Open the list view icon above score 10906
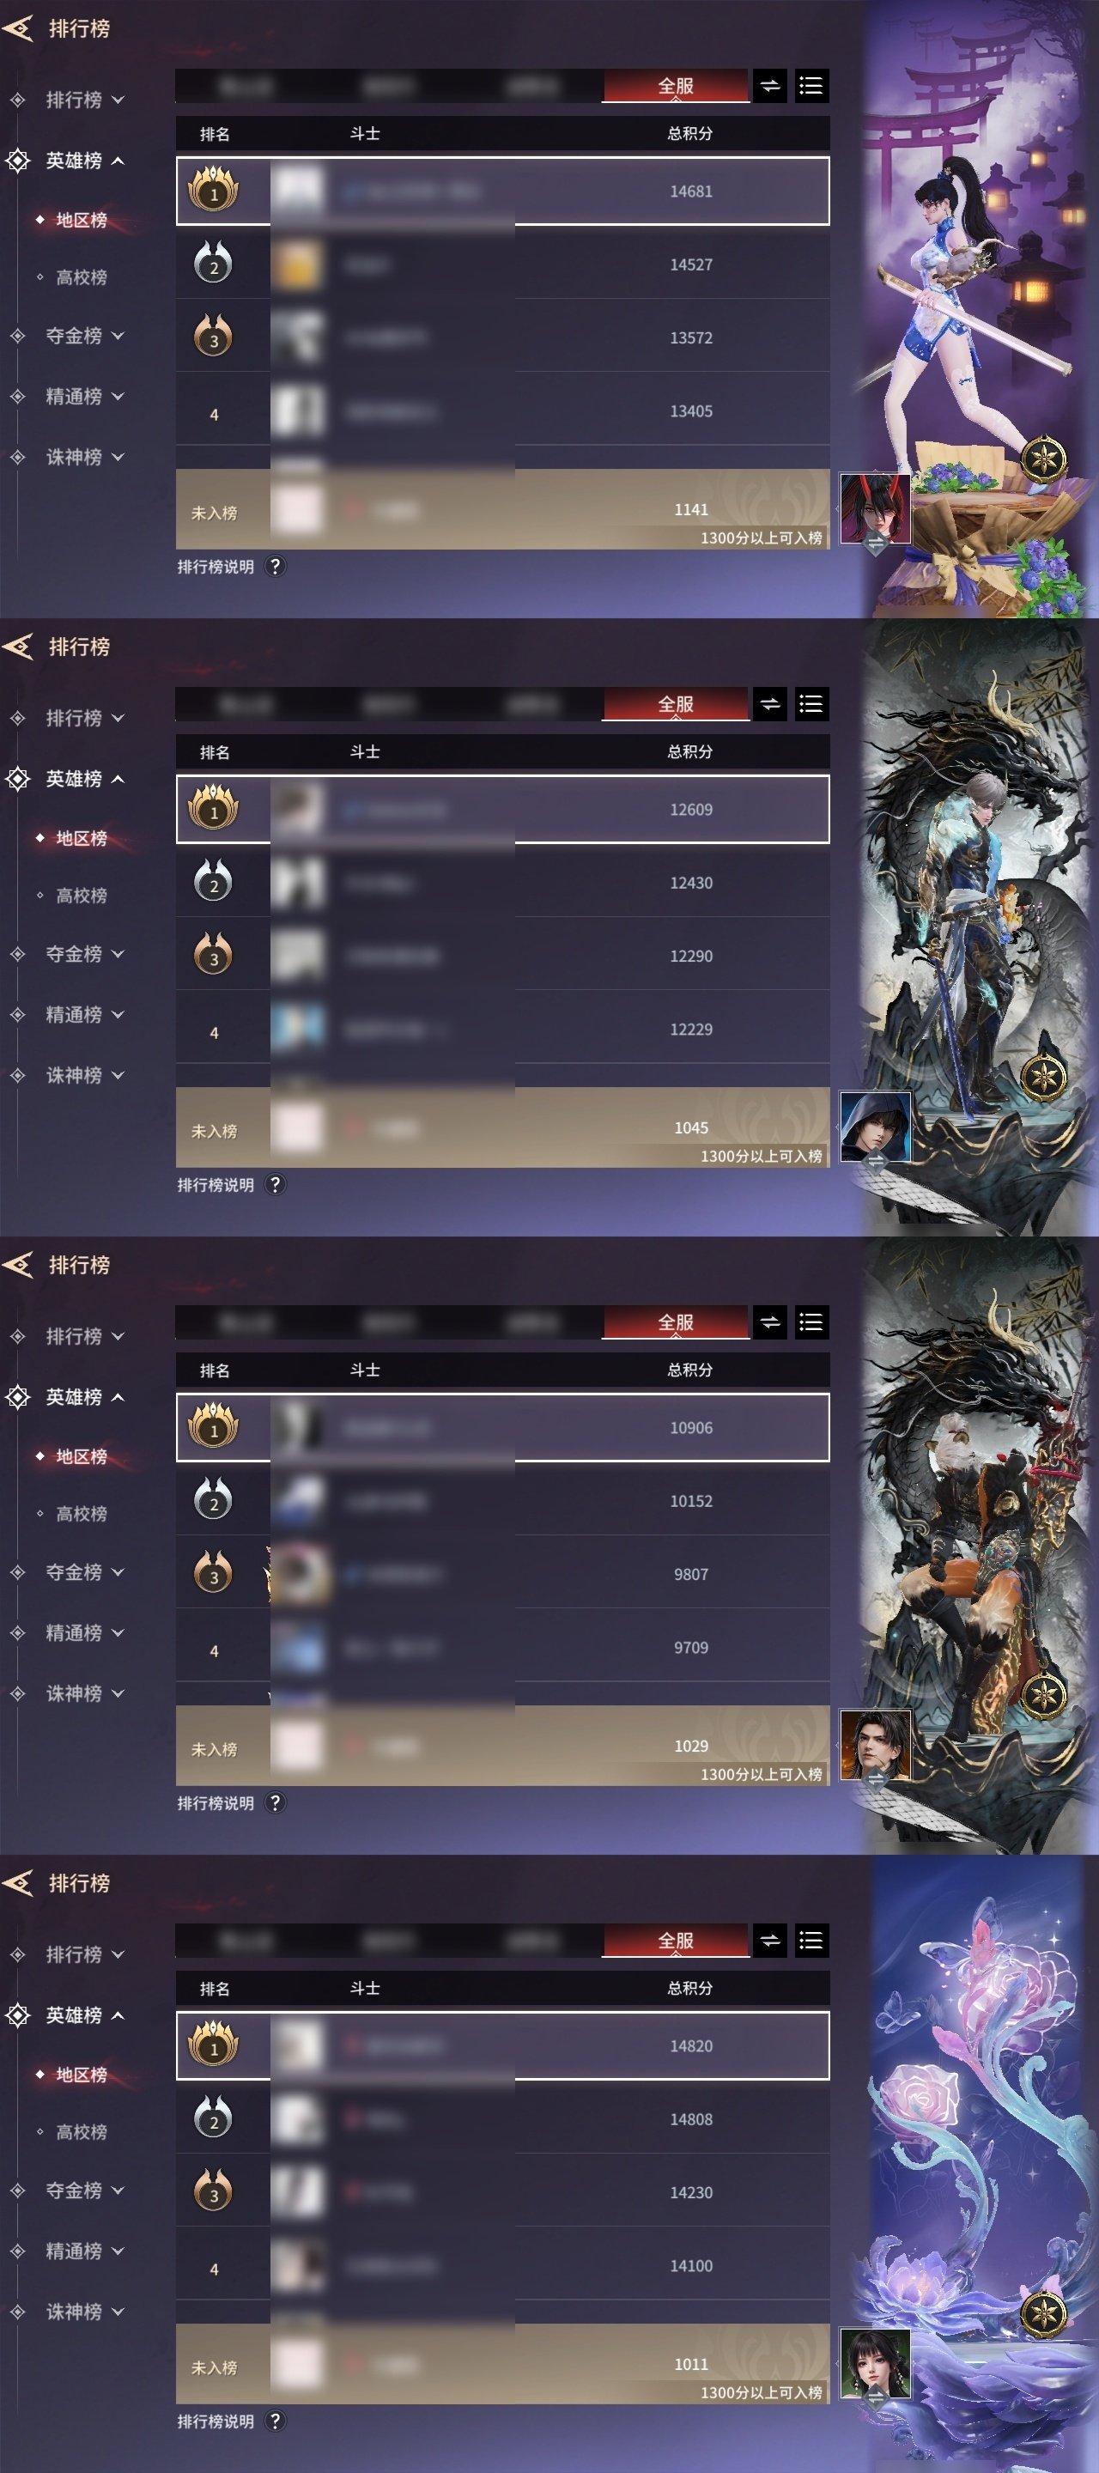This screenshot has width=1099, height=2473. (812, 1323)
